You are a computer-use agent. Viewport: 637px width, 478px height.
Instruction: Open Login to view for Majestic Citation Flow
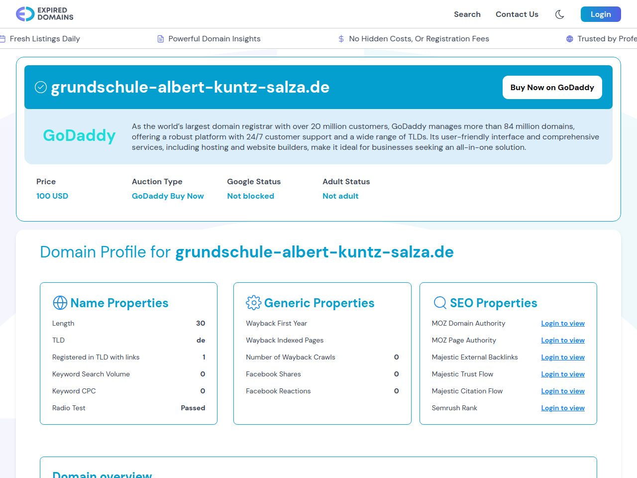562,391
